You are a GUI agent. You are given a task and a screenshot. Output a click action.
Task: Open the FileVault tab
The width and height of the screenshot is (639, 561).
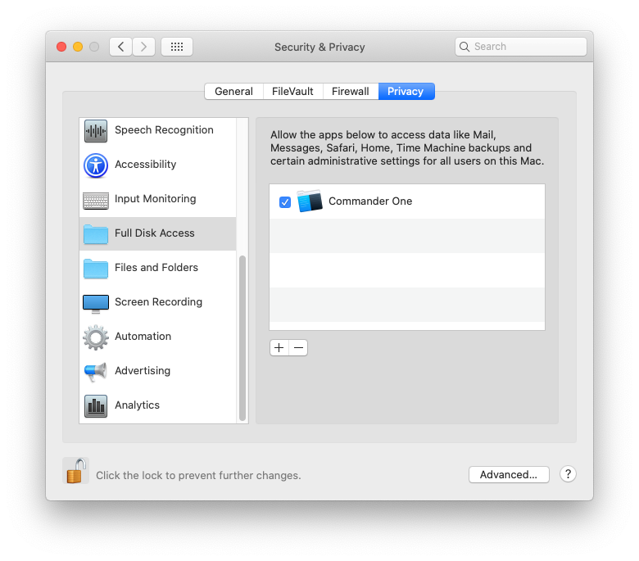pos(292,92)
